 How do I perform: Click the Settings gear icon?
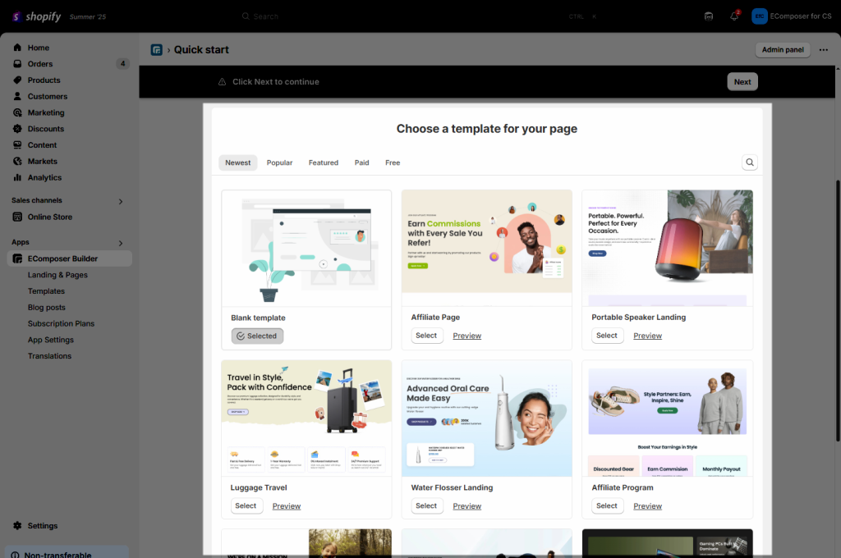pyautogui.click(x=17, y=526)
